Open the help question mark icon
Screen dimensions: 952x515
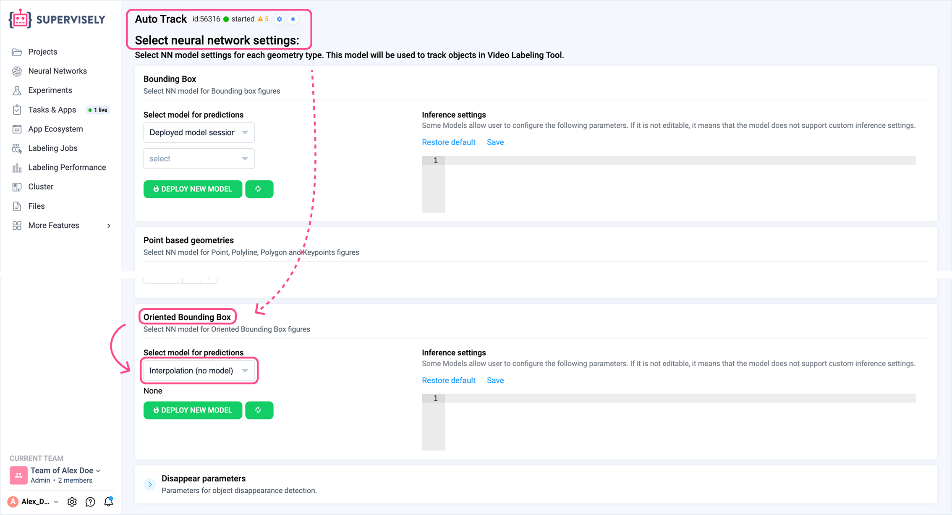tap(90, 502)
